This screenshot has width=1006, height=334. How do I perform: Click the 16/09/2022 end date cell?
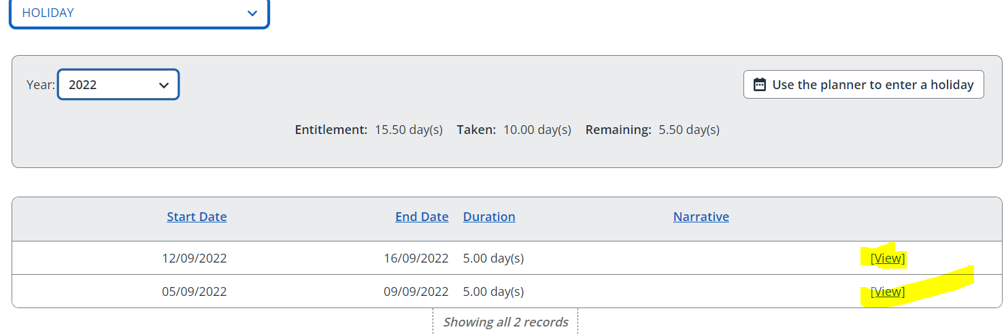pos(416,258)
